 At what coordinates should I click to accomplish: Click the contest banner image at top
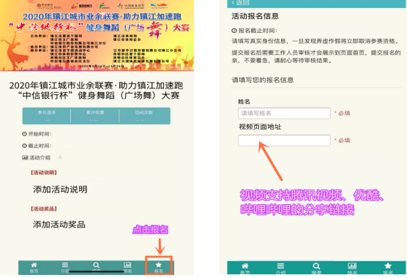(x=97, y=35)
